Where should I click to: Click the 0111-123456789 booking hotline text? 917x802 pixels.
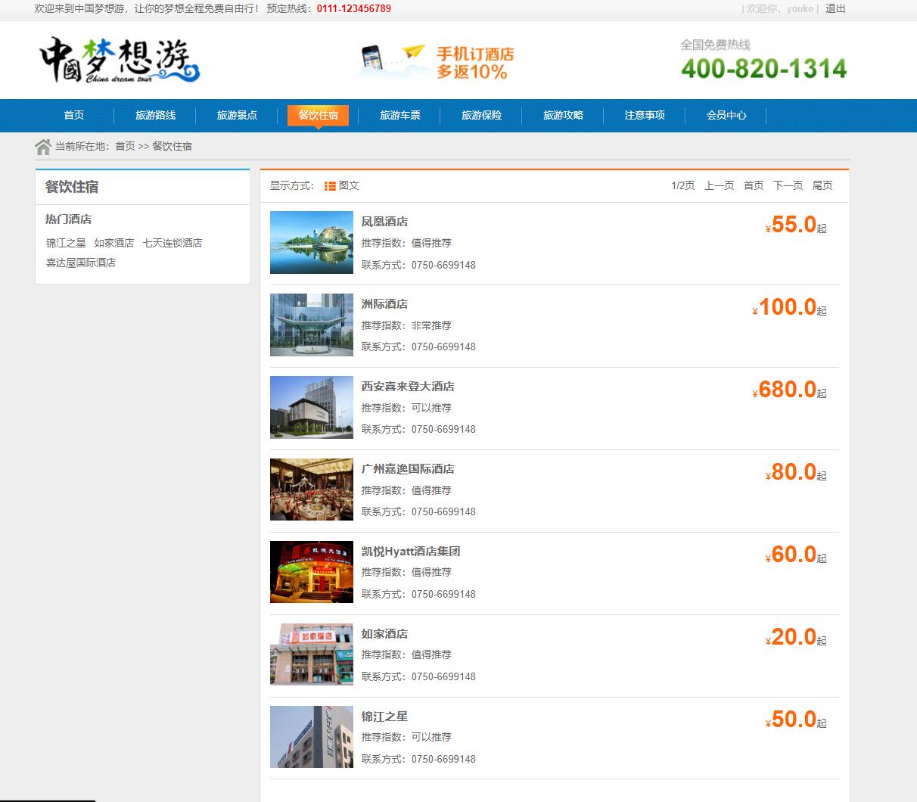[x=354, y=9]
